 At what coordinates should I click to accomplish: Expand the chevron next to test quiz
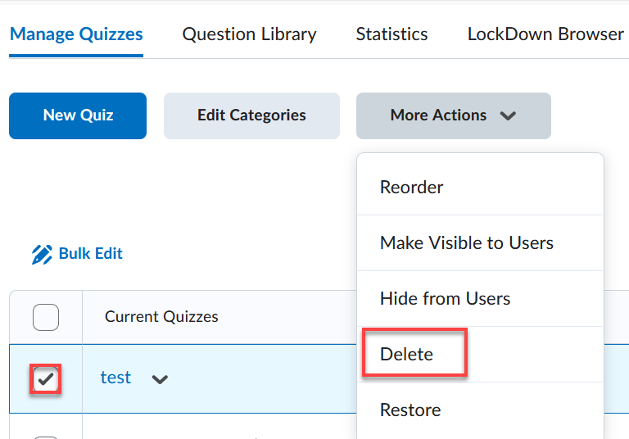pyautogui.click(x=160, y=379)
